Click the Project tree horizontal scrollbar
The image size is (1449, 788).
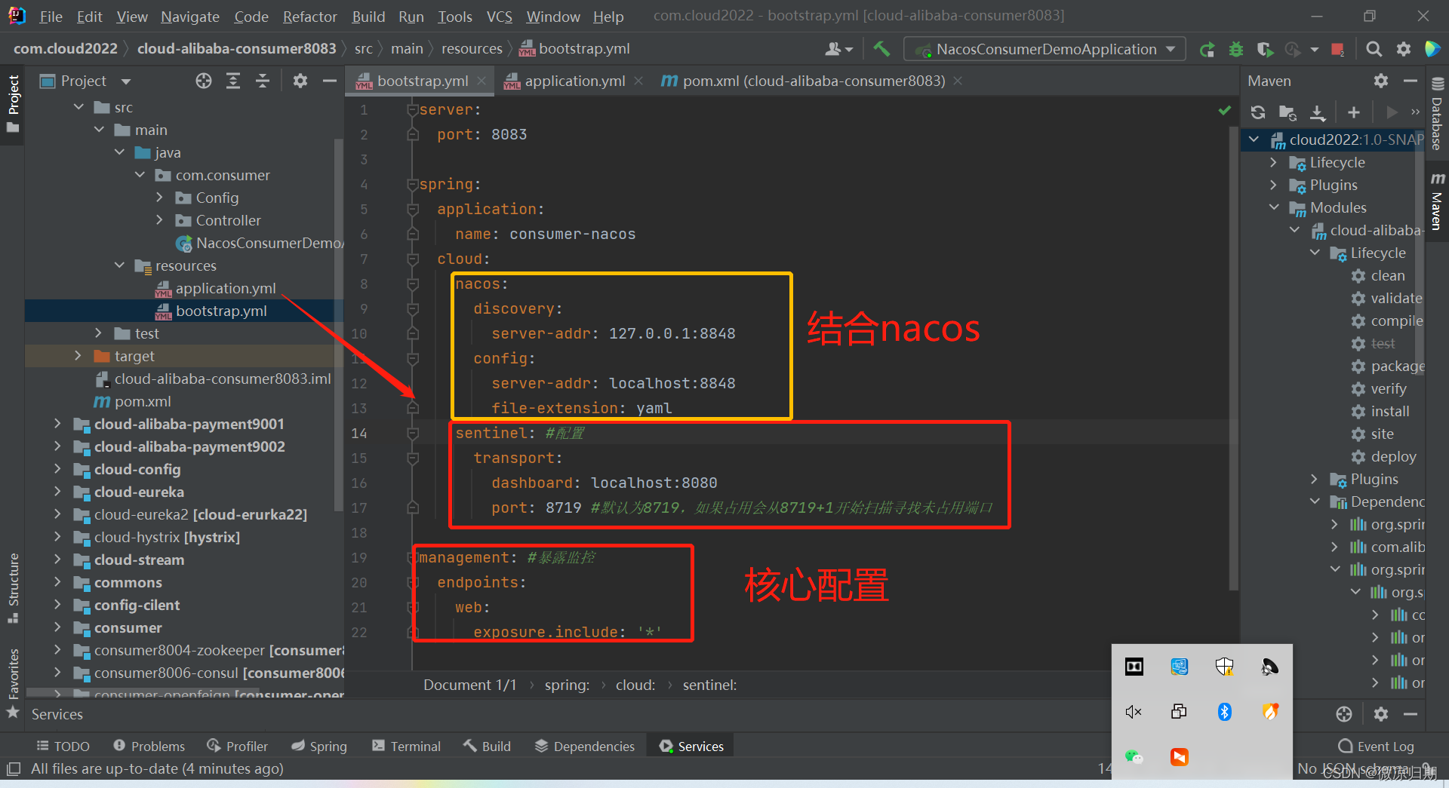point(143,691)
